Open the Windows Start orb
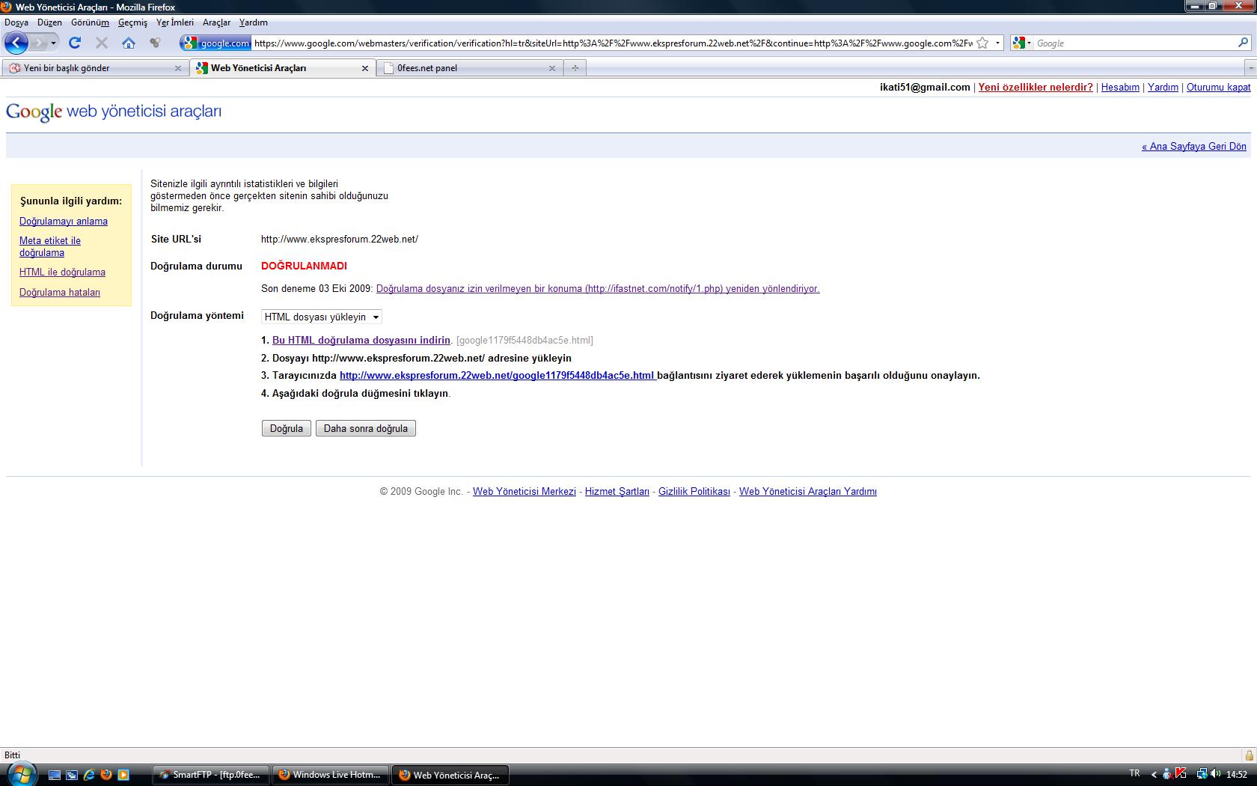Viewport: 1257px width, 786px height. (21, 773)
